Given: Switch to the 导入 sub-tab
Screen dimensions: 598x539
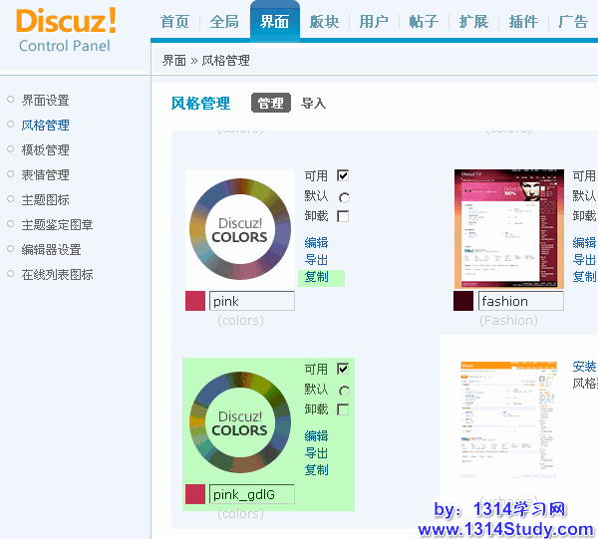Looking at the screenshot, I should click(x=314, y=104).
